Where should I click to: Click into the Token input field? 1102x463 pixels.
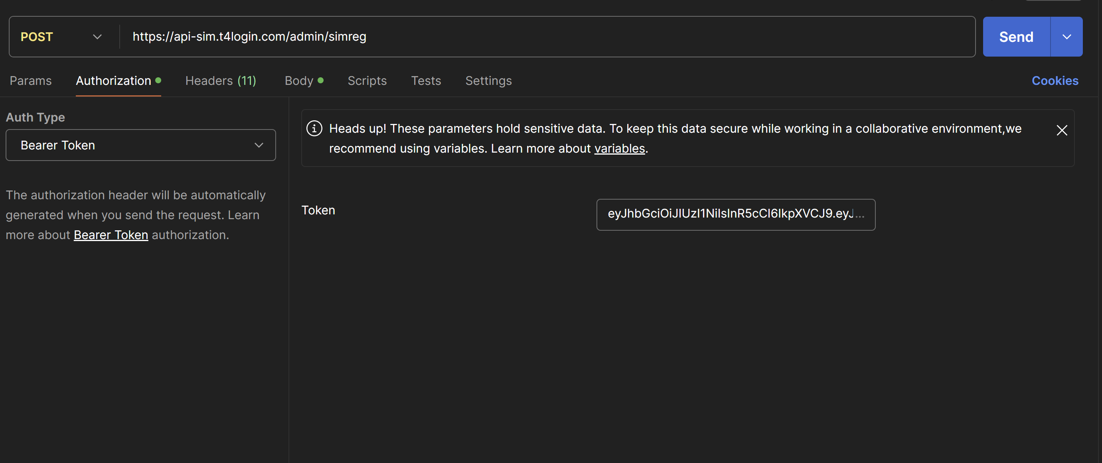735,214
